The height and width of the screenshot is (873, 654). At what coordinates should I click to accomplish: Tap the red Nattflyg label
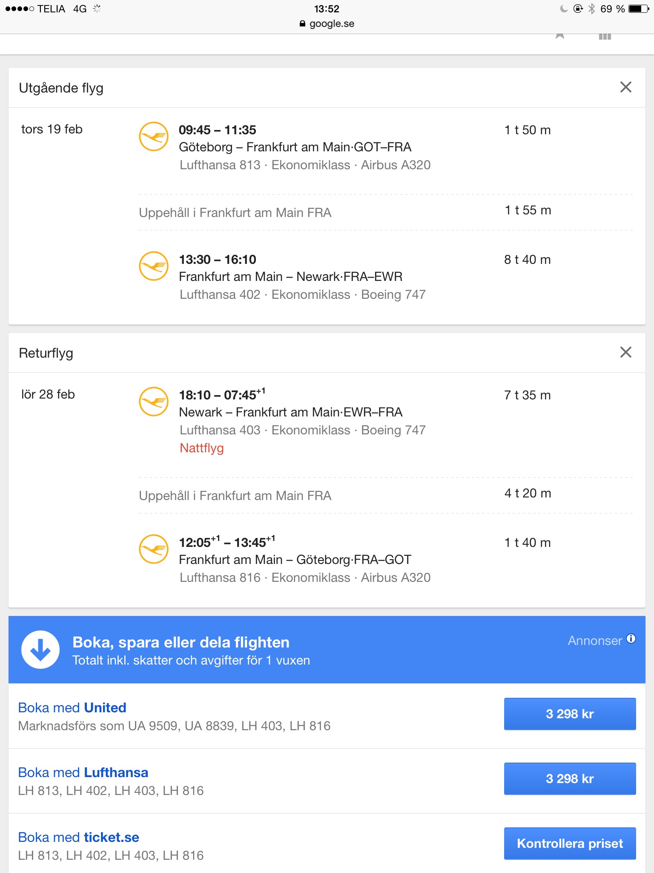(201, 448)
